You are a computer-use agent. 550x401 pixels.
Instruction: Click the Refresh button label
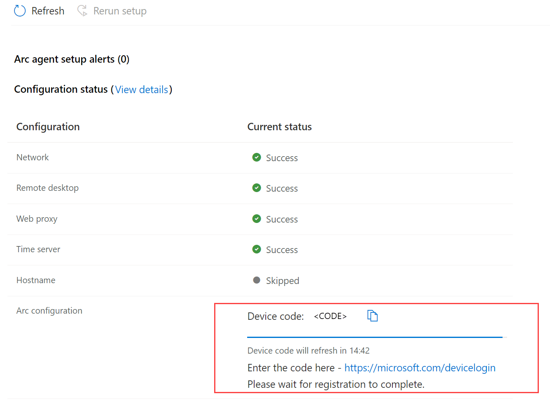pyautogui.click(x=48, y=11)
